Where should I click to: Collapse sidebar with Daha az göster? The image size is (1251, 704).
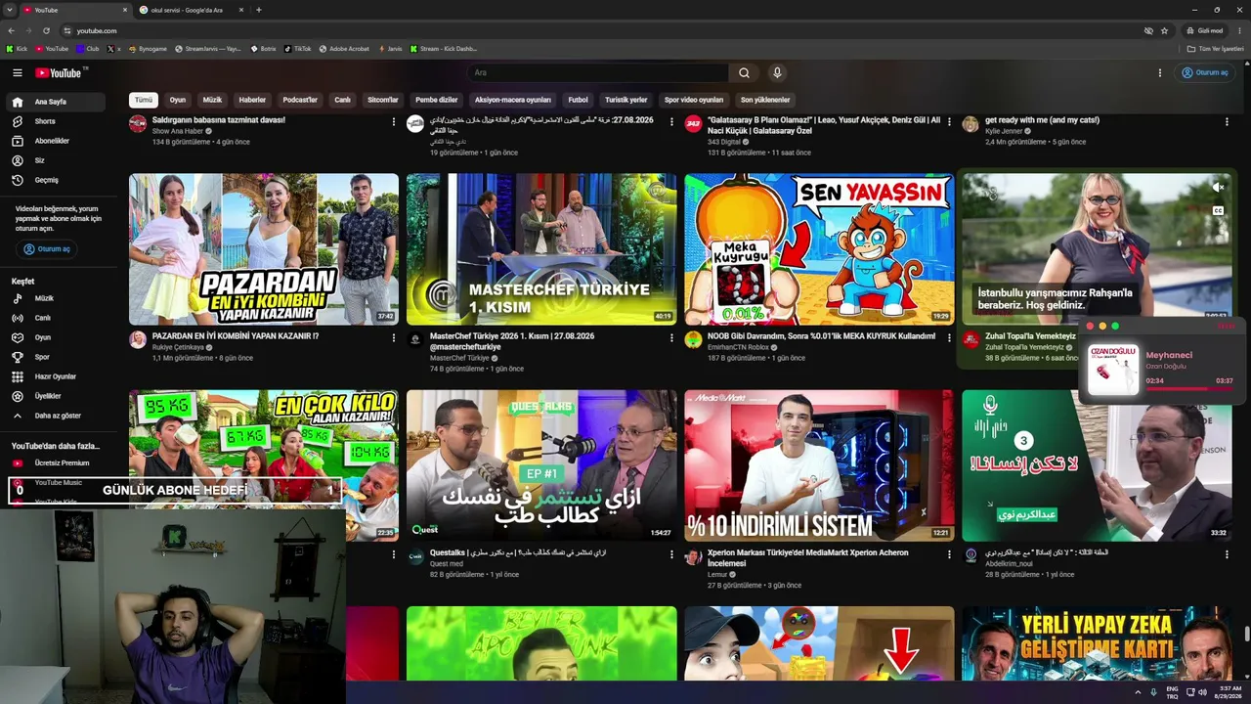pyautogui.click(x=57, y=416)
